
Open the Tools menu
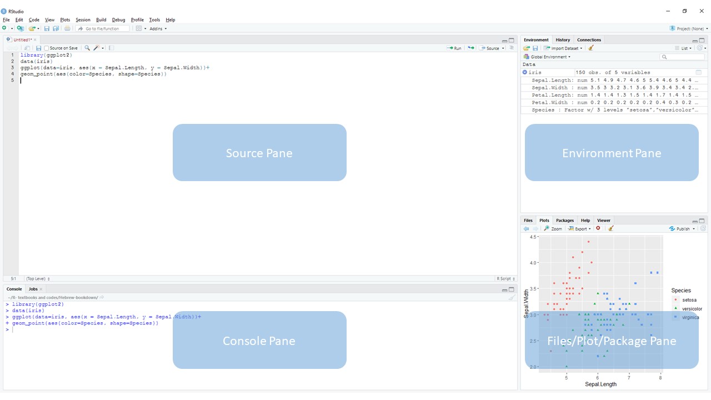tap(154, 20)
